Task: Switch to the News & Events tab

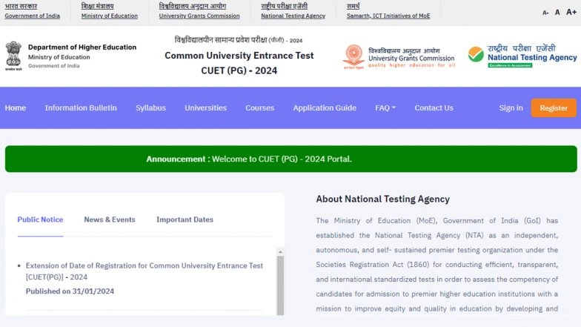Action: pyautogui.click(x=110, y=219)
